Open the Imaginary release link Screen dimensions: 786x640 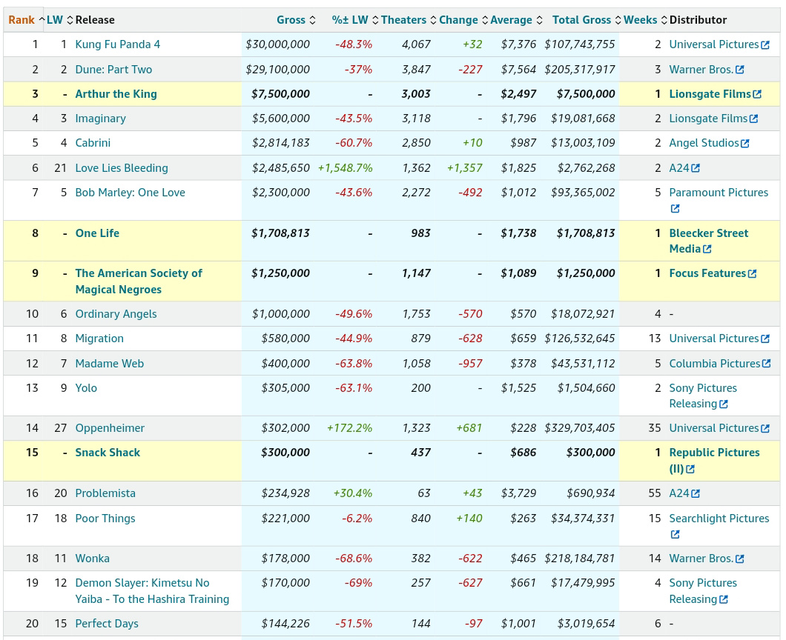pyautogui.click(x=101, y=119)
